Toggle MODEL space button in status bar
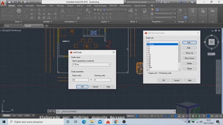 click(131, 116)
